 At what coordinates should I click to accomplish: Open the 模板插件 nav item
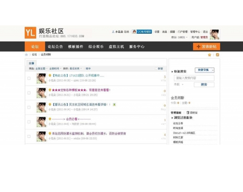76,47
